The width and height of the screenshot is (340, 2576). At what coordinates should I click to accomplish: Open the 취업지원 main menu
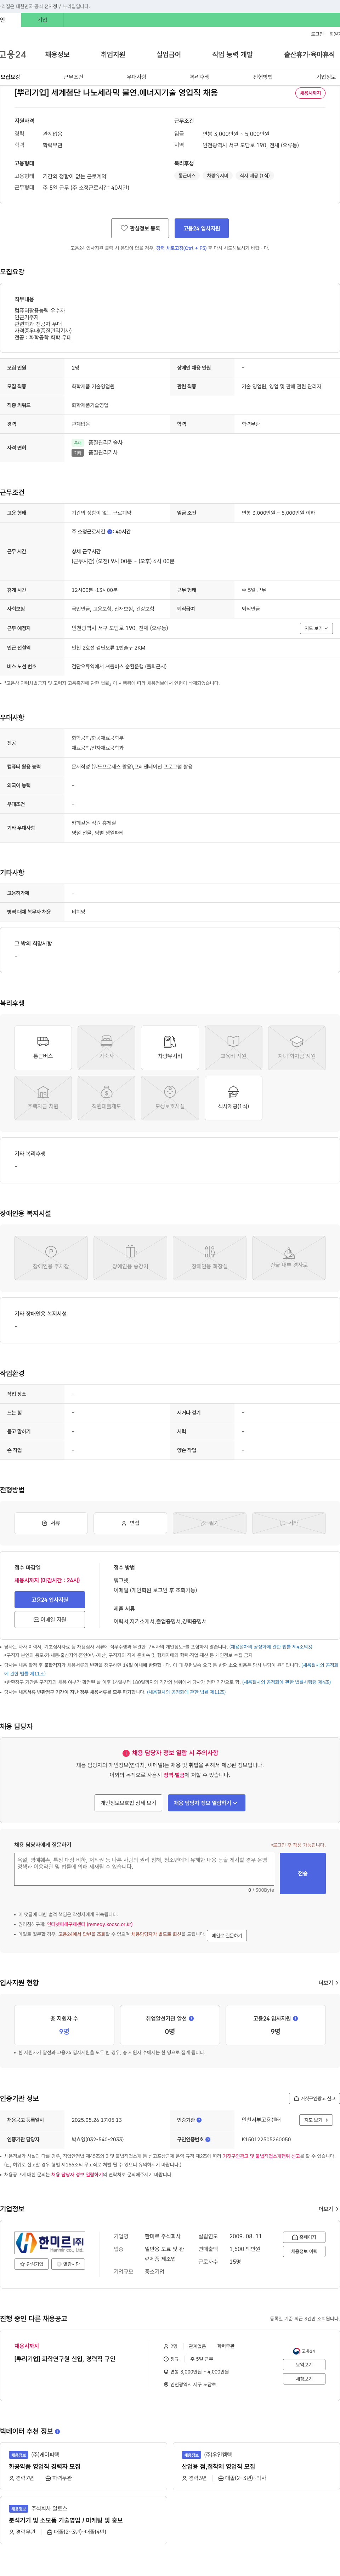113,55
